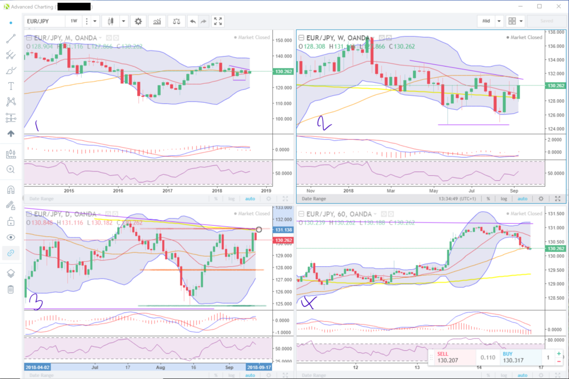Open chart settings gear icon
Image resolution: width=569 pixels, height=379 pixels.
(138, 21)
